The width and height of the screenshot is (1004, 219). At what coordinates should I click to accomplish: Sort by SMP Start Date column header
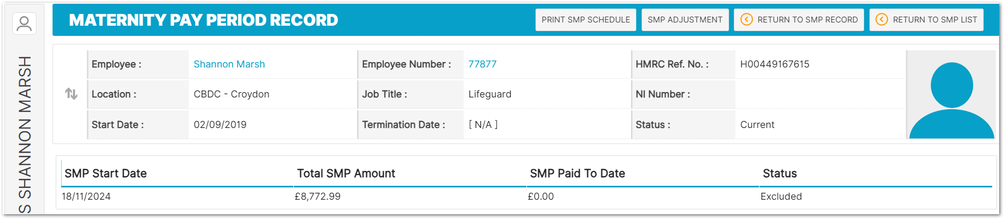pyautogui.click(x=106, y=173)
